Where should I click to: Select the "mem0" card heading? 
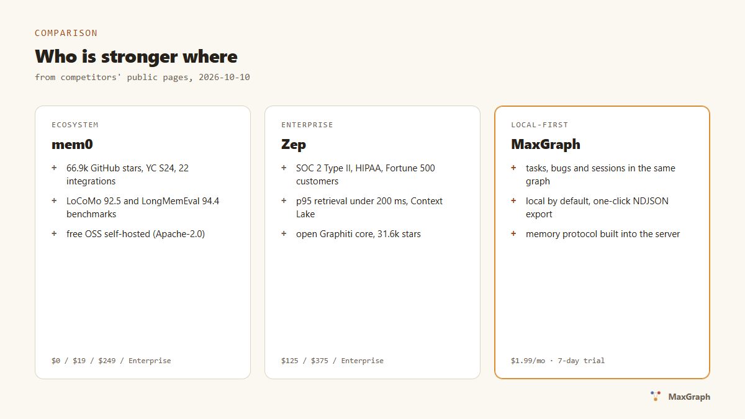(x=72, y=145)
